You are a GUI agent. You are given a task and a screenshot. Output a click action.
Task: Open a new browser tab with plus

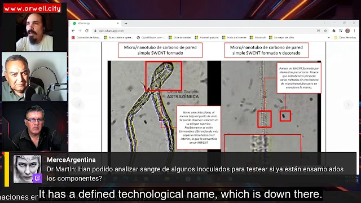126,23
